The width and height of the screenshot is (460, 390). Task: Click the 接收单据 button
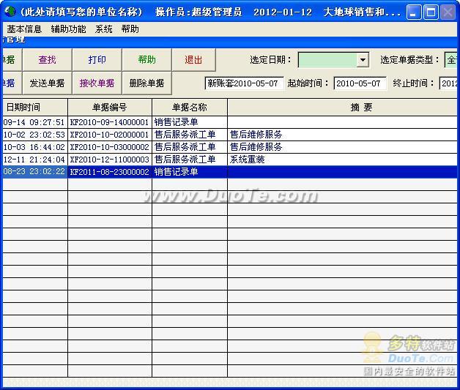97,83
